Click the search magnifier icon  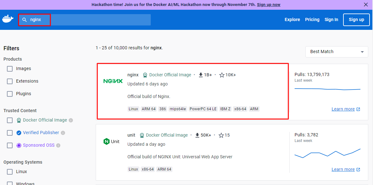[24, 20]
